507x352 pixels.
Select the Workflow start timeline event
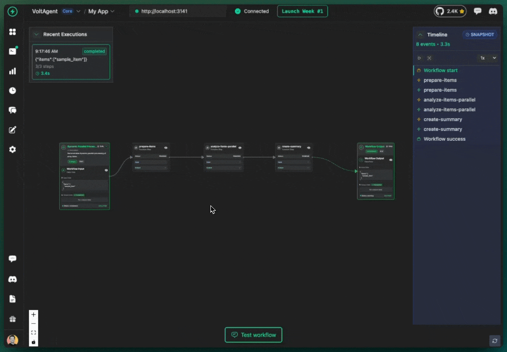[456, 70]
